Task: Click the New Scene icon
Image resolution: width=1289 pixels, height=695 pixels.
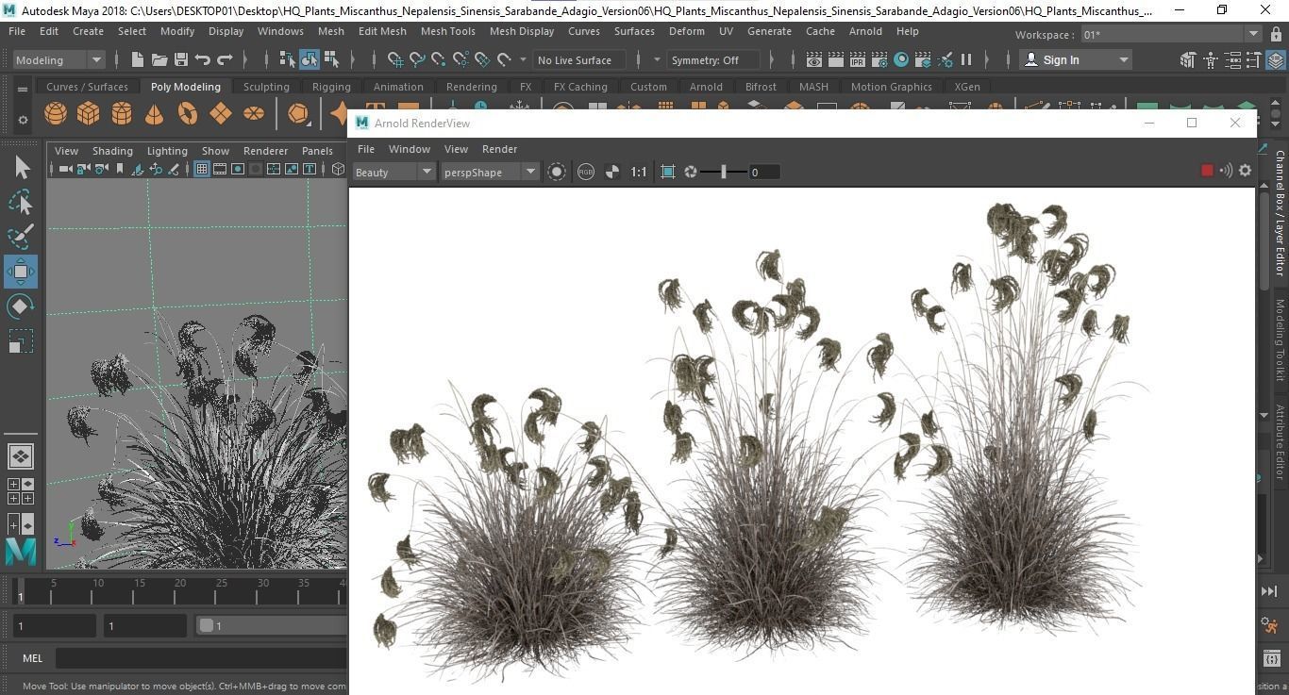Action: click(x=138, y=59)
